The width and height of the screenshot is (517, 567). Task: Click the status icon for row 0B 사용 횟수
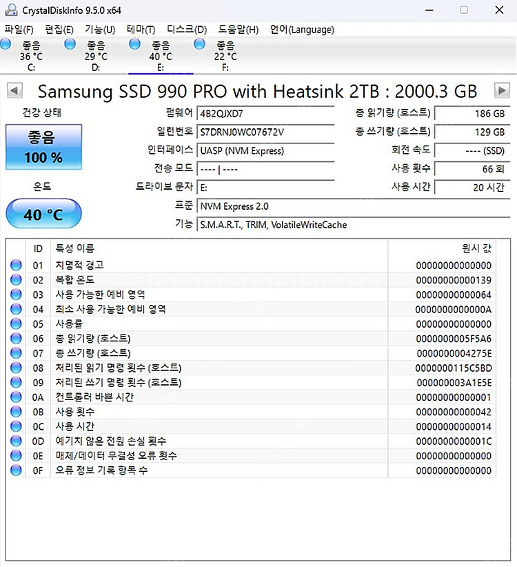16,412
